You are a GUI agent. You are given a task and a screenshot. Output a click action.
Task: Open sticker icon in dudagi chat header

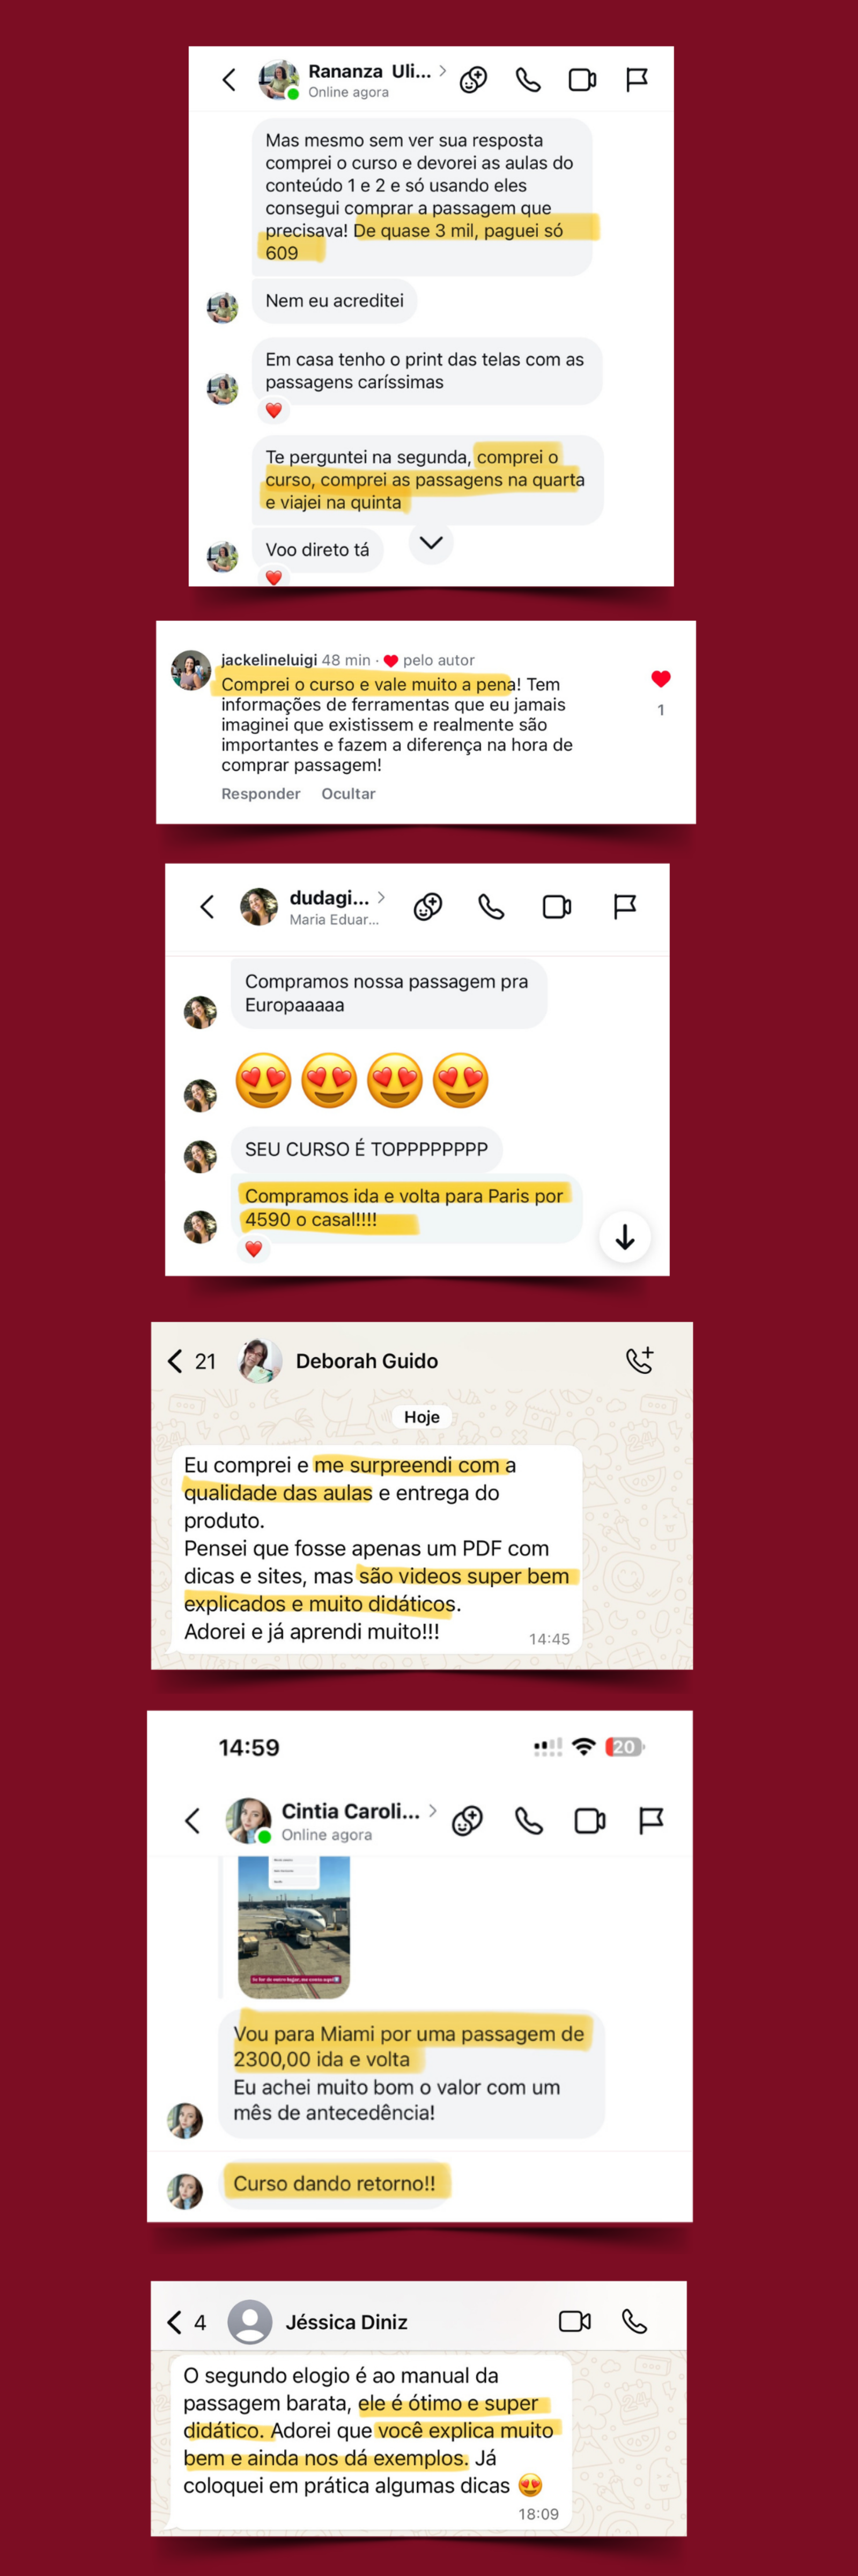428,906
